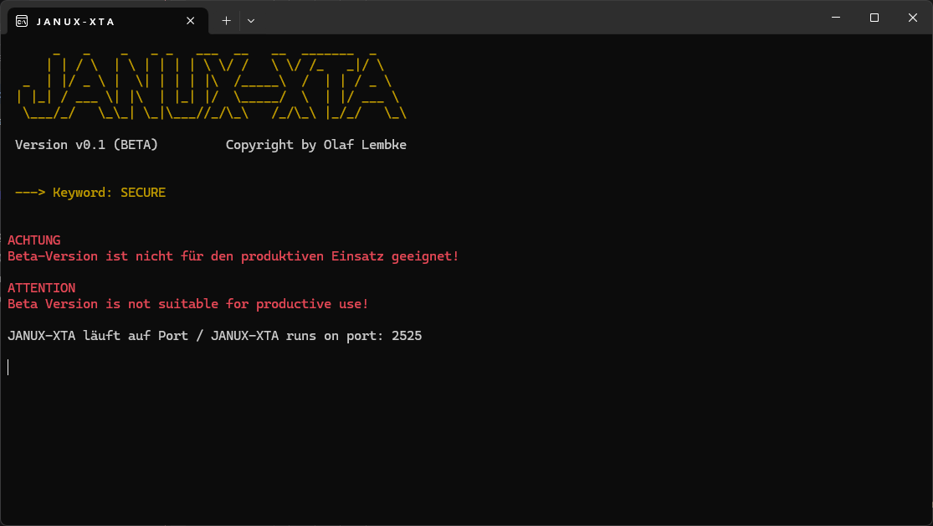Click the "Keyword: SECURE" line

109,193
